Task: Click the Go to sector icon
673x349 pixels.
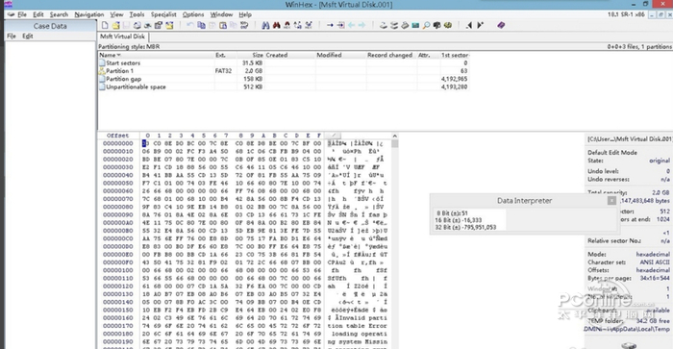Action: pos(340,25)
